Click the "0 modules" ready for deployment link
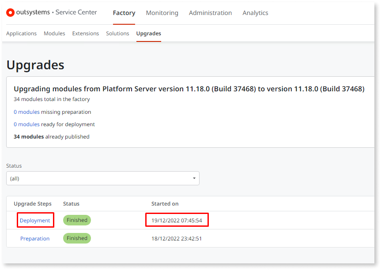381x270 pixels. 26,124
